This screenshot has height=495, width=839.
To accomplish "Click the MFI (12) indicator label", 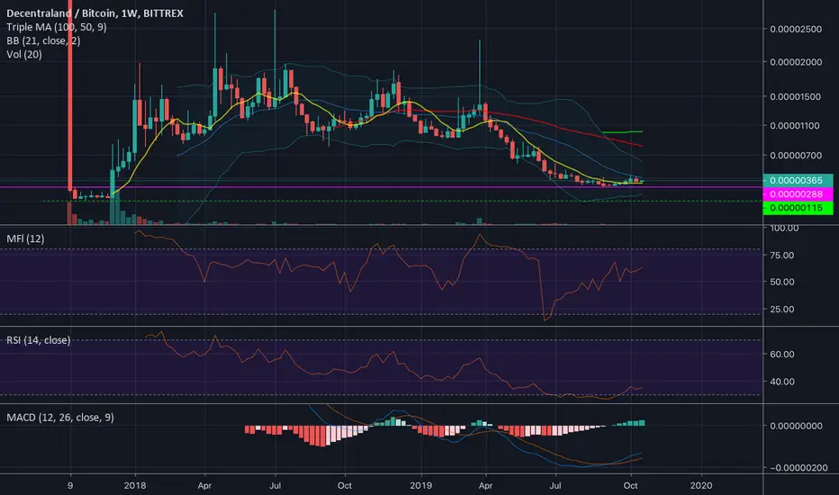I will 25,238.
